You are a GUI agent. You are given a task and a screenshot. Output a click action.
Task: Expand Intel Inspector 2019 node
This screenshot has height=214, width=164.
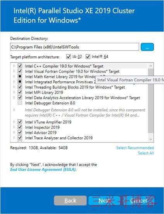[x=14, y=127]
